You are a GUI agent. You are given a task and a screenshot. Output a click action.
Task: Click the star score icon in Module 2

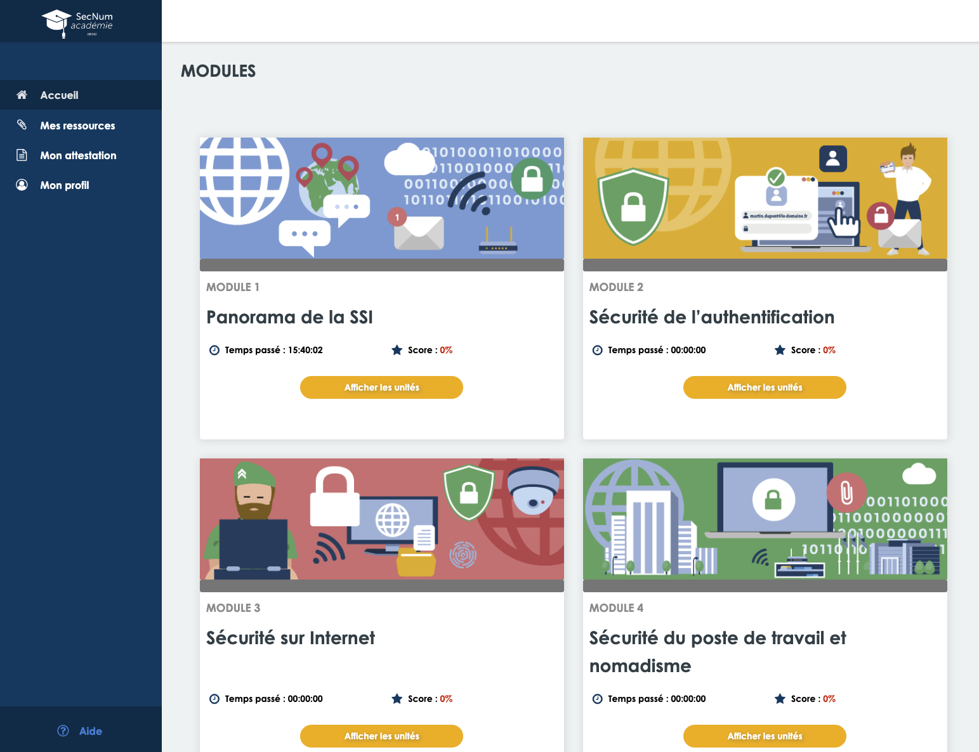point(780,350)
